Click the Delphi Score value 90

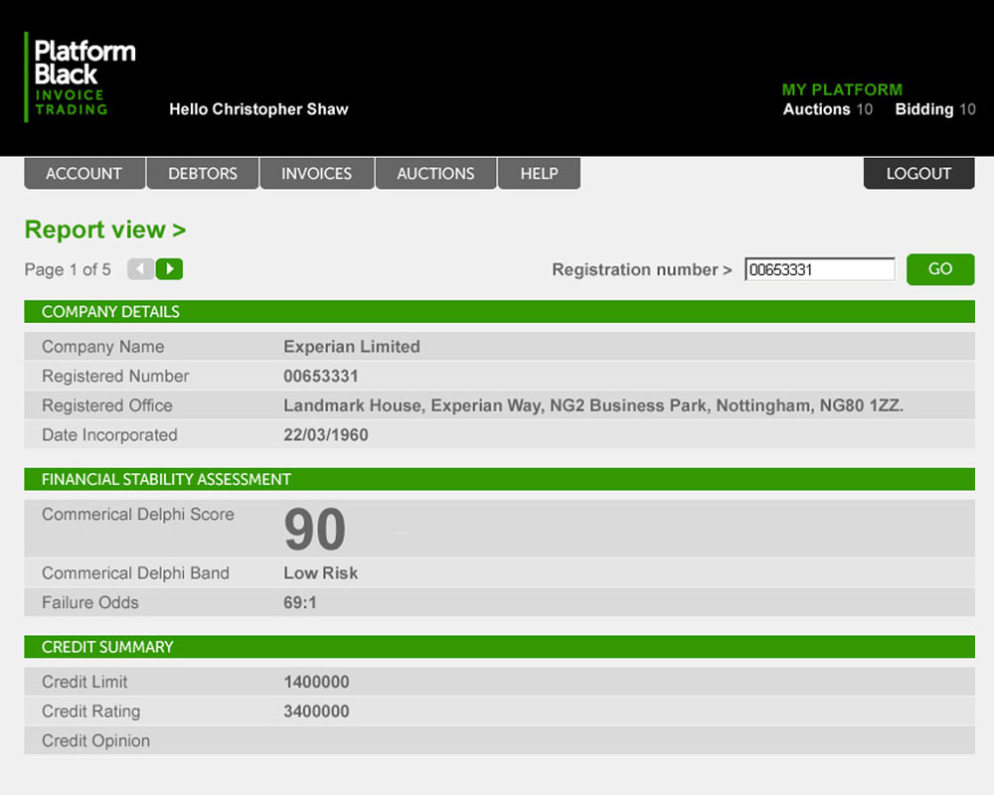point(315,530)
